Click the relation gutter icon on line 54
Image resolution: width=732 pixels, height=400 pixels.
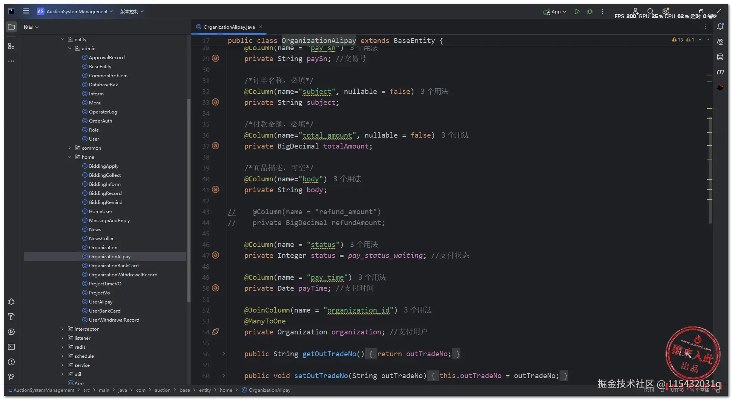[x=215, y=332]
